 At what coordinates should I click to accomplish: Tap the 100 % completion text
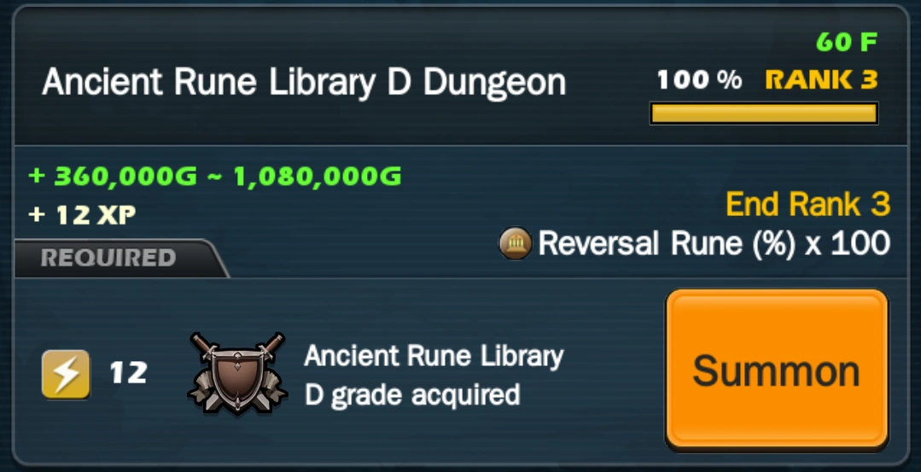pyautogui.click(x=699, y=79)
